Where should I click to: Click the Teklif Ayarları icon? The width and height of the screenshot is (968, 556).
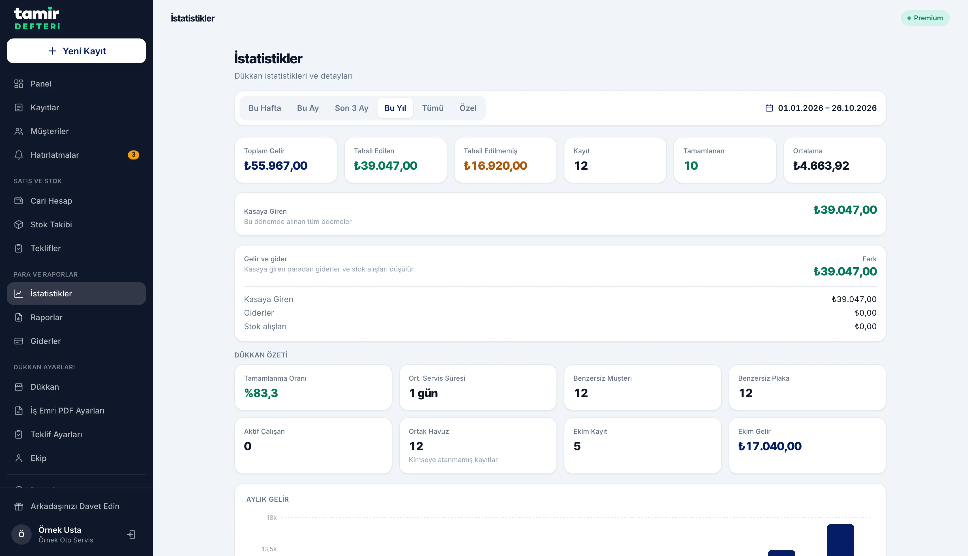coord(18,434)
